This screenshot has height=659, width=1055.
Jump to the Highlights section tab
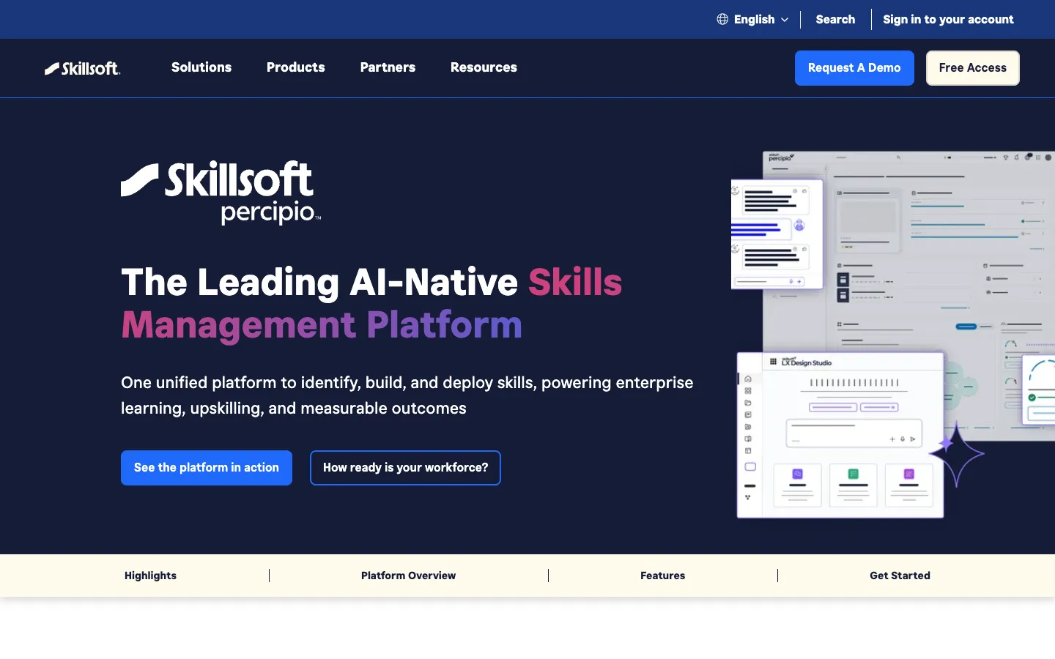click(150, 576)
